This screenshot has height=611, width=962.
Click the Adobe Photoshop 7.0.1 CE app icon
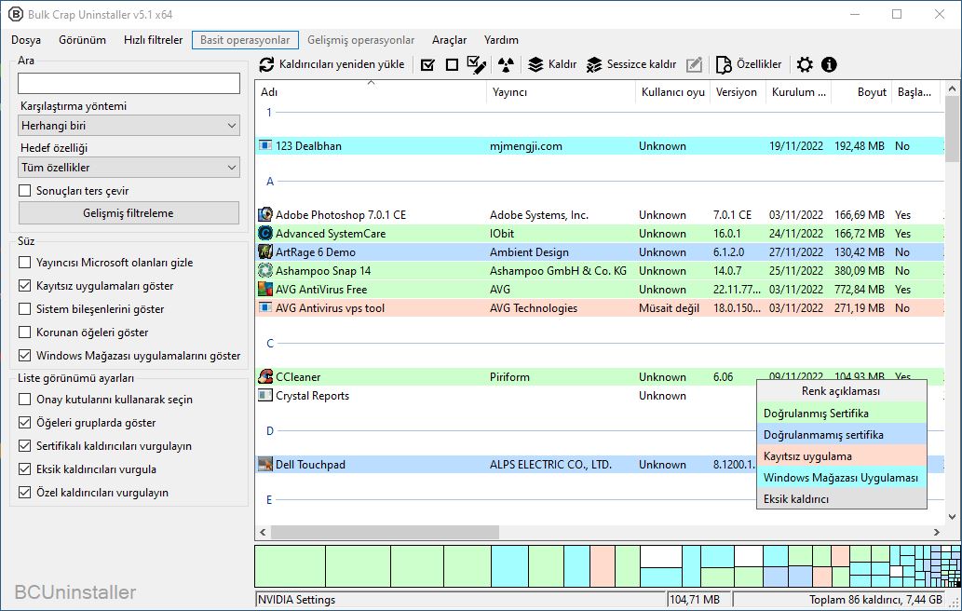pos(265,215)
